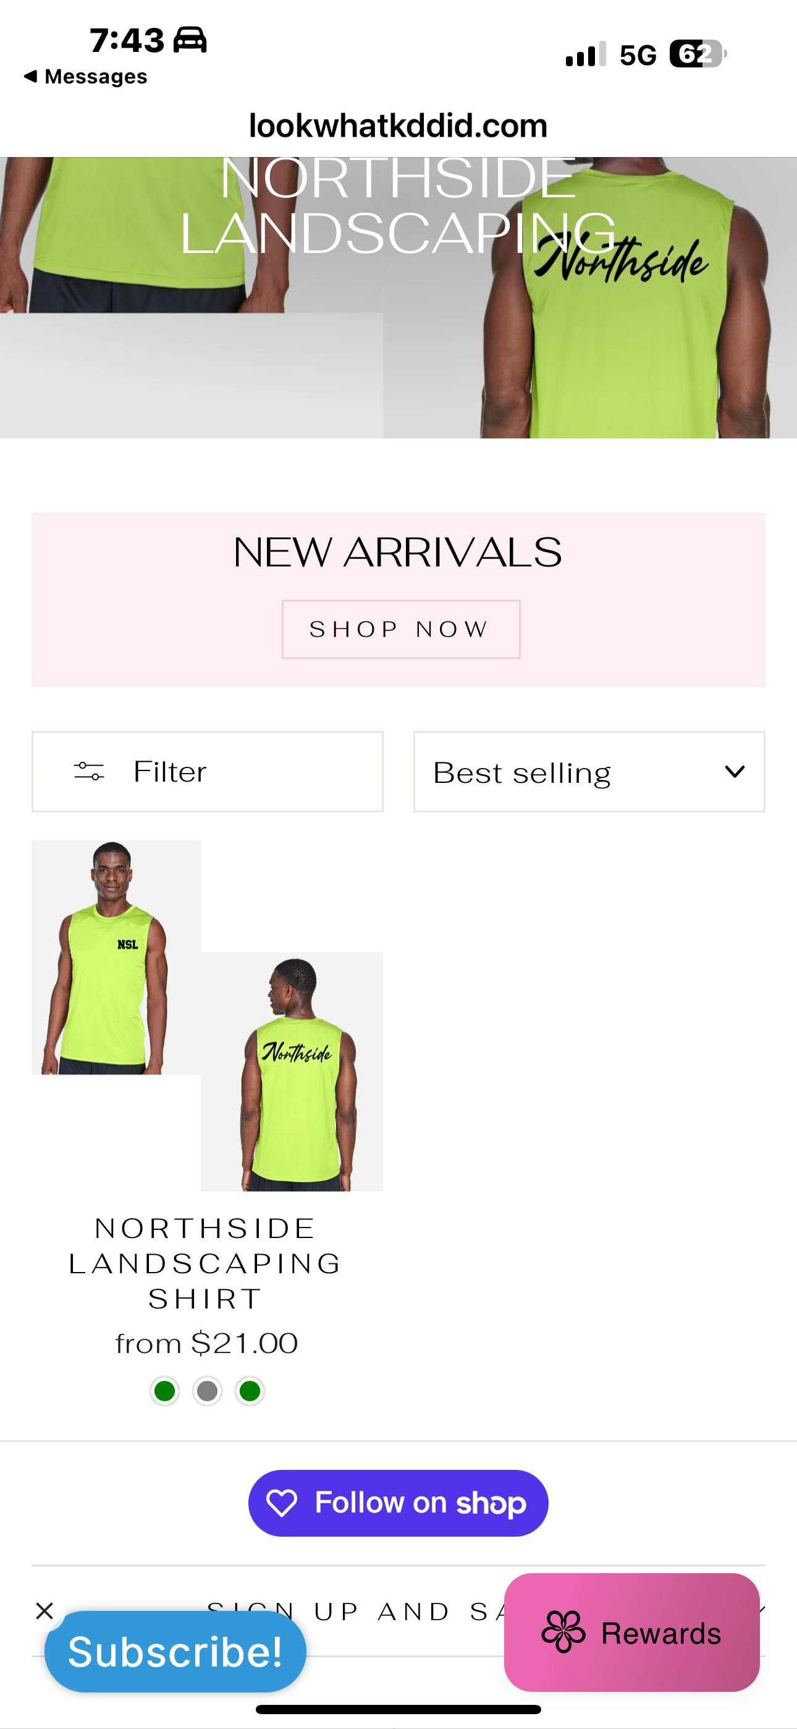Click the SHOP NOW button
Screen dimensions: 797x1729
(400, 629)
